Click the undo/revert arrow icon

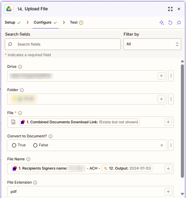pyautogui.click(x=170, y=23)
